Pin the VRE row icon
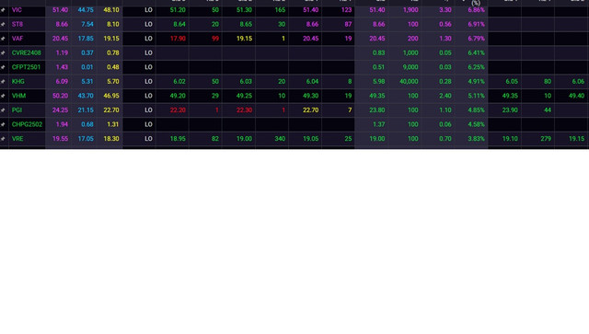 point(3,139)
